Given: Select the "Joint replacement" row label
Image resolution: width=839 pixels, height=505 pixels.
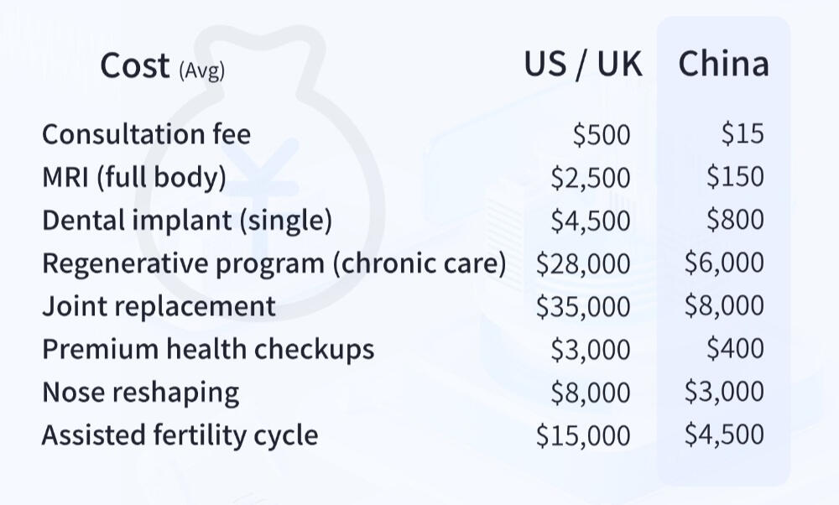Looking at the screenshot, I should [159, 306].
